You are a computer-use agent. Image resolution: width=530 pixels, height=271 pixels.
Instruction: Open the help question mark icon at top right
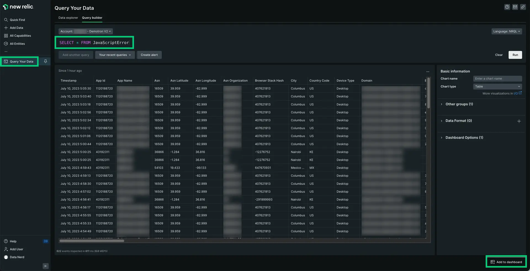507,7
